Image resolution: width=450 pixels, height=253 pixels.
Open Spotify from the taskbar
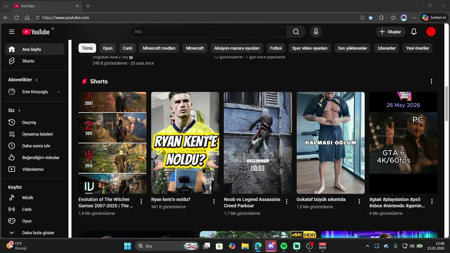pos(284,246)
